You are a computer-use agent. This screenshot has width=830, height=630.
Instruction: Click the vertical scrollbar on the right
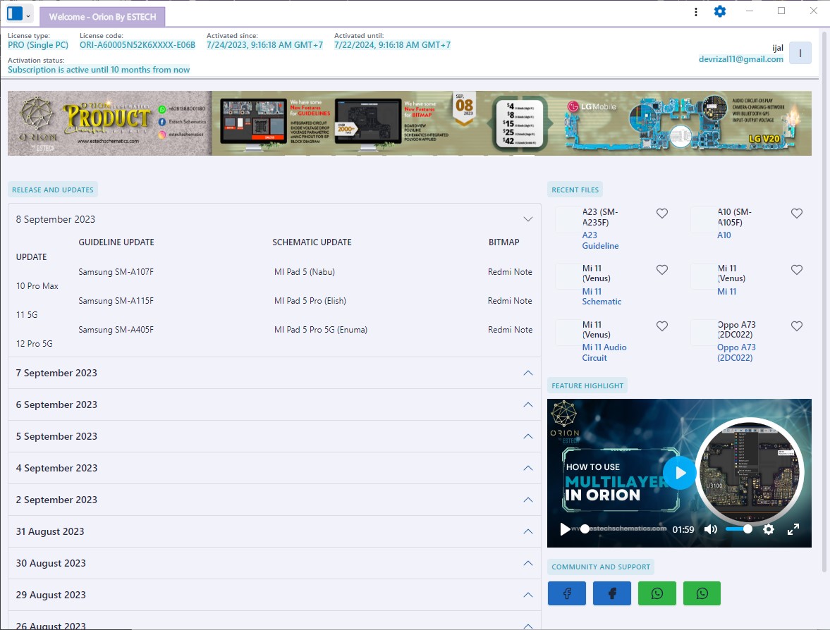[x=824, y=302]
